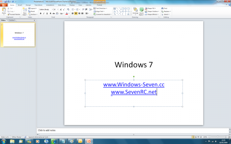Insert a text box from shapes gallery
Screen dimensions: 231x144
115,9
